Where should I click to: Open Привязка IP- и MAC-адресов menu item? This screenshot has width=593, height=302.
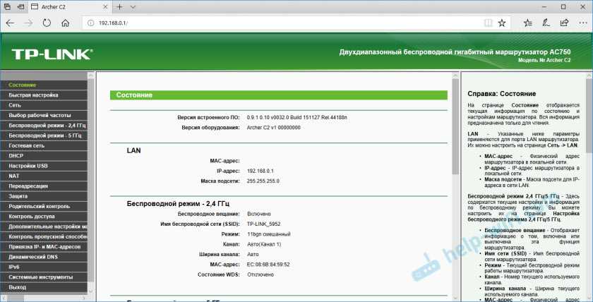click(44, 247)
